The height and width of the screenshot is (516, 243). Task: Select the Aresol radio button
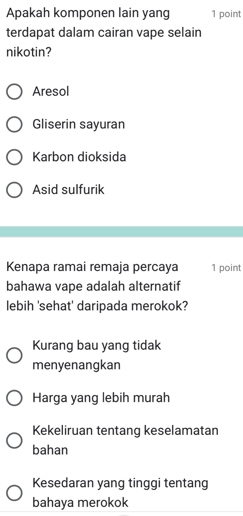click(x=15, y=92)
